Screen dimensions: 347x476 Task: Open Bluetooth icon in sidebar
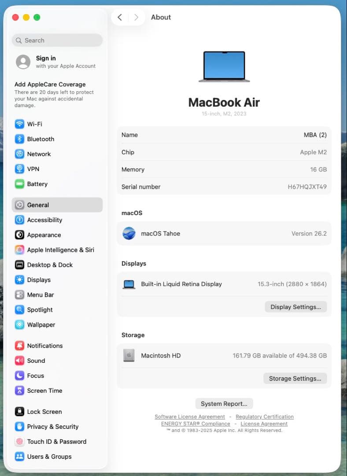pyautogui.click(x=19, y=139)
